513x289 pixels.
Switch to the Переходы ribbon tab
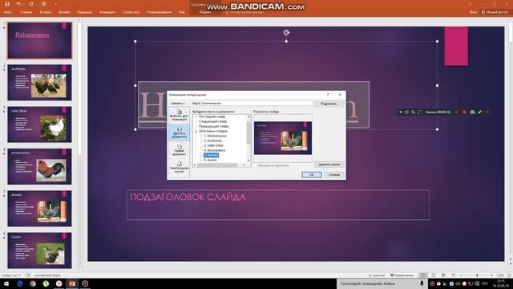(x=84, y=12)
